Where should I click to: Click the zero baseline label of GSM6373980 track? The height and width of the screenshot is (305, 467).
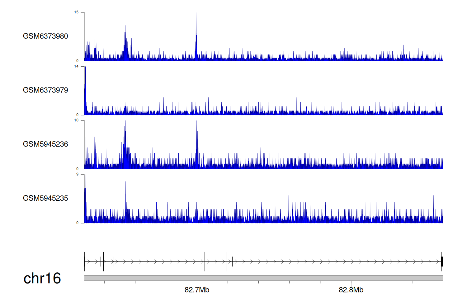tap(77, 61)
